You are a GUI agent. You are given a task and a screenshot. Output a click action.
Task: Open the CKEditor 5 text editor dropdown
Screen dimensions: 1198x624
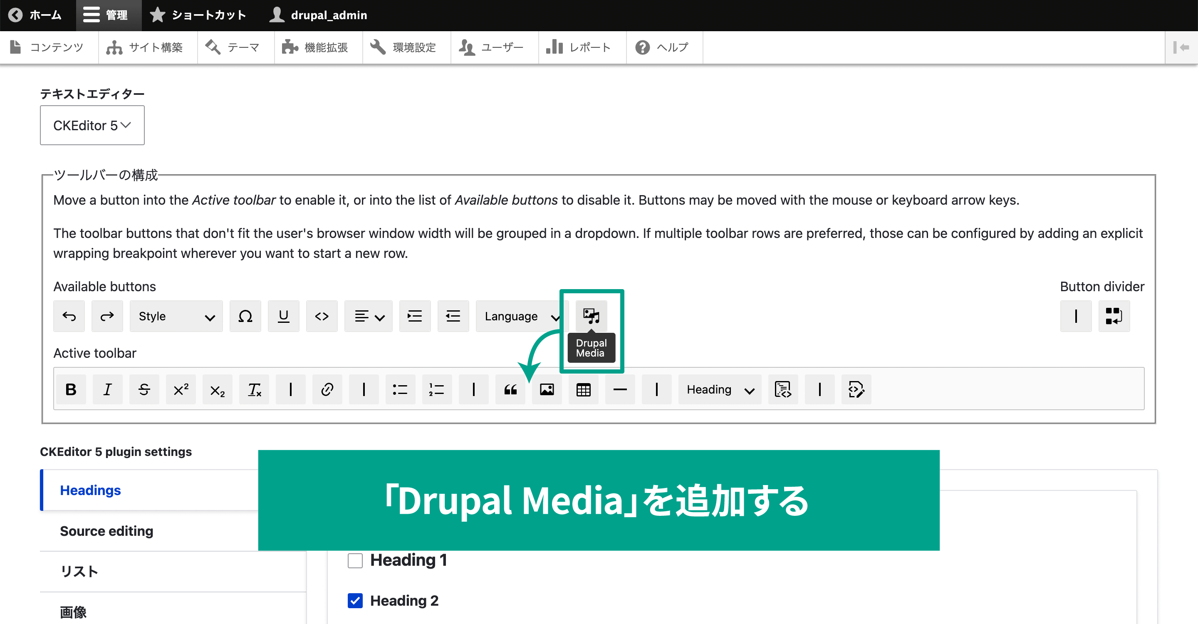[92, 125]
